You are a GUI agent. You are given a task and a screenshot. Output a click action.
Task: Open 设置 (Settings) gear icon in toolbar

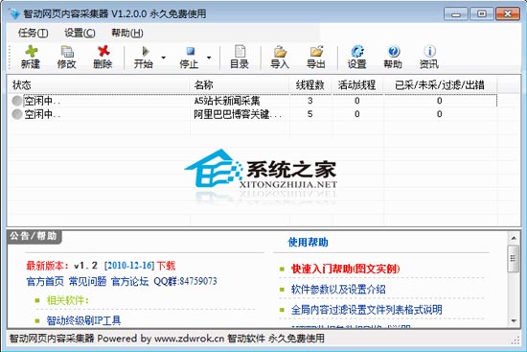357,51
